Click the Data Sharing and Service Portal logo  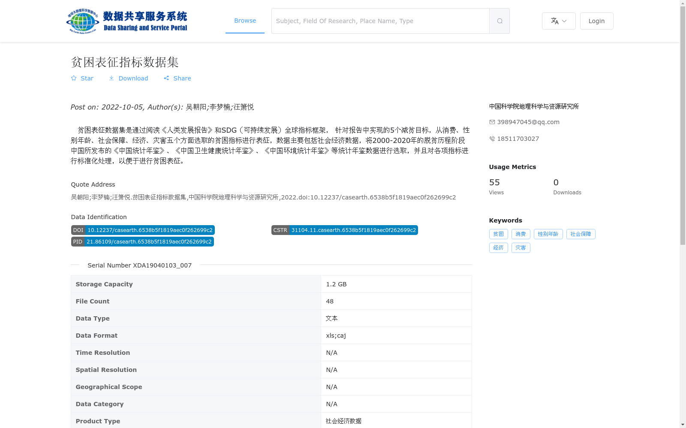coord(127,21)
